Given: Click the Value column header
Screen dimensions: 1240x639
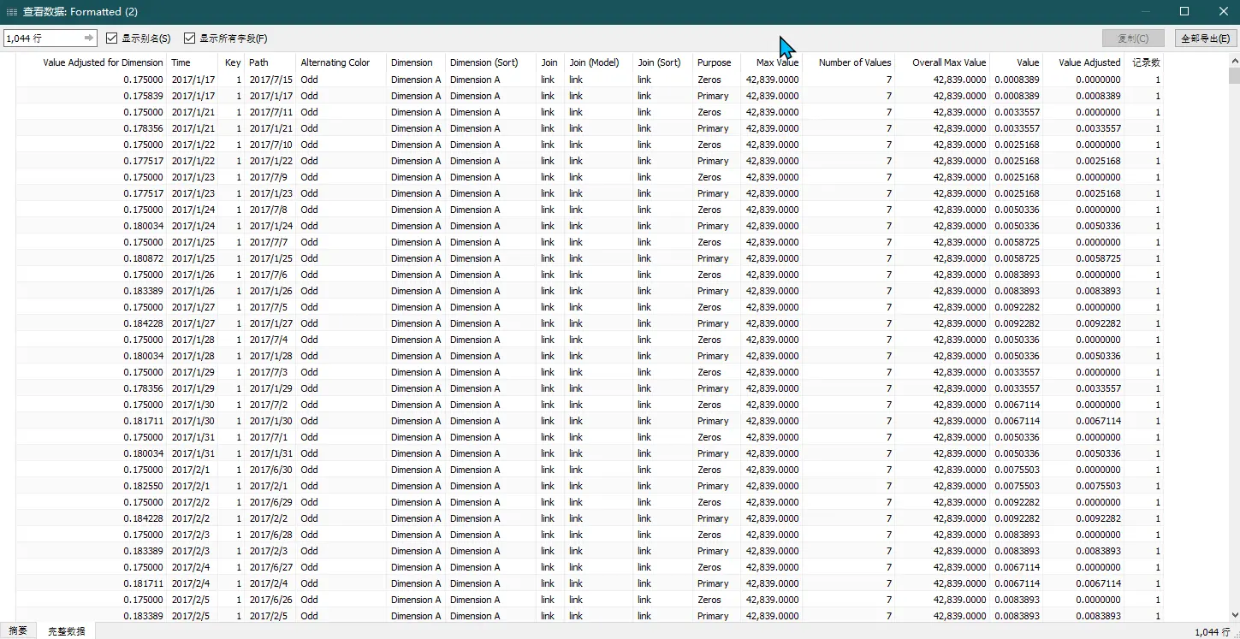Looking at the screenshot, I should coord(1028,62).
